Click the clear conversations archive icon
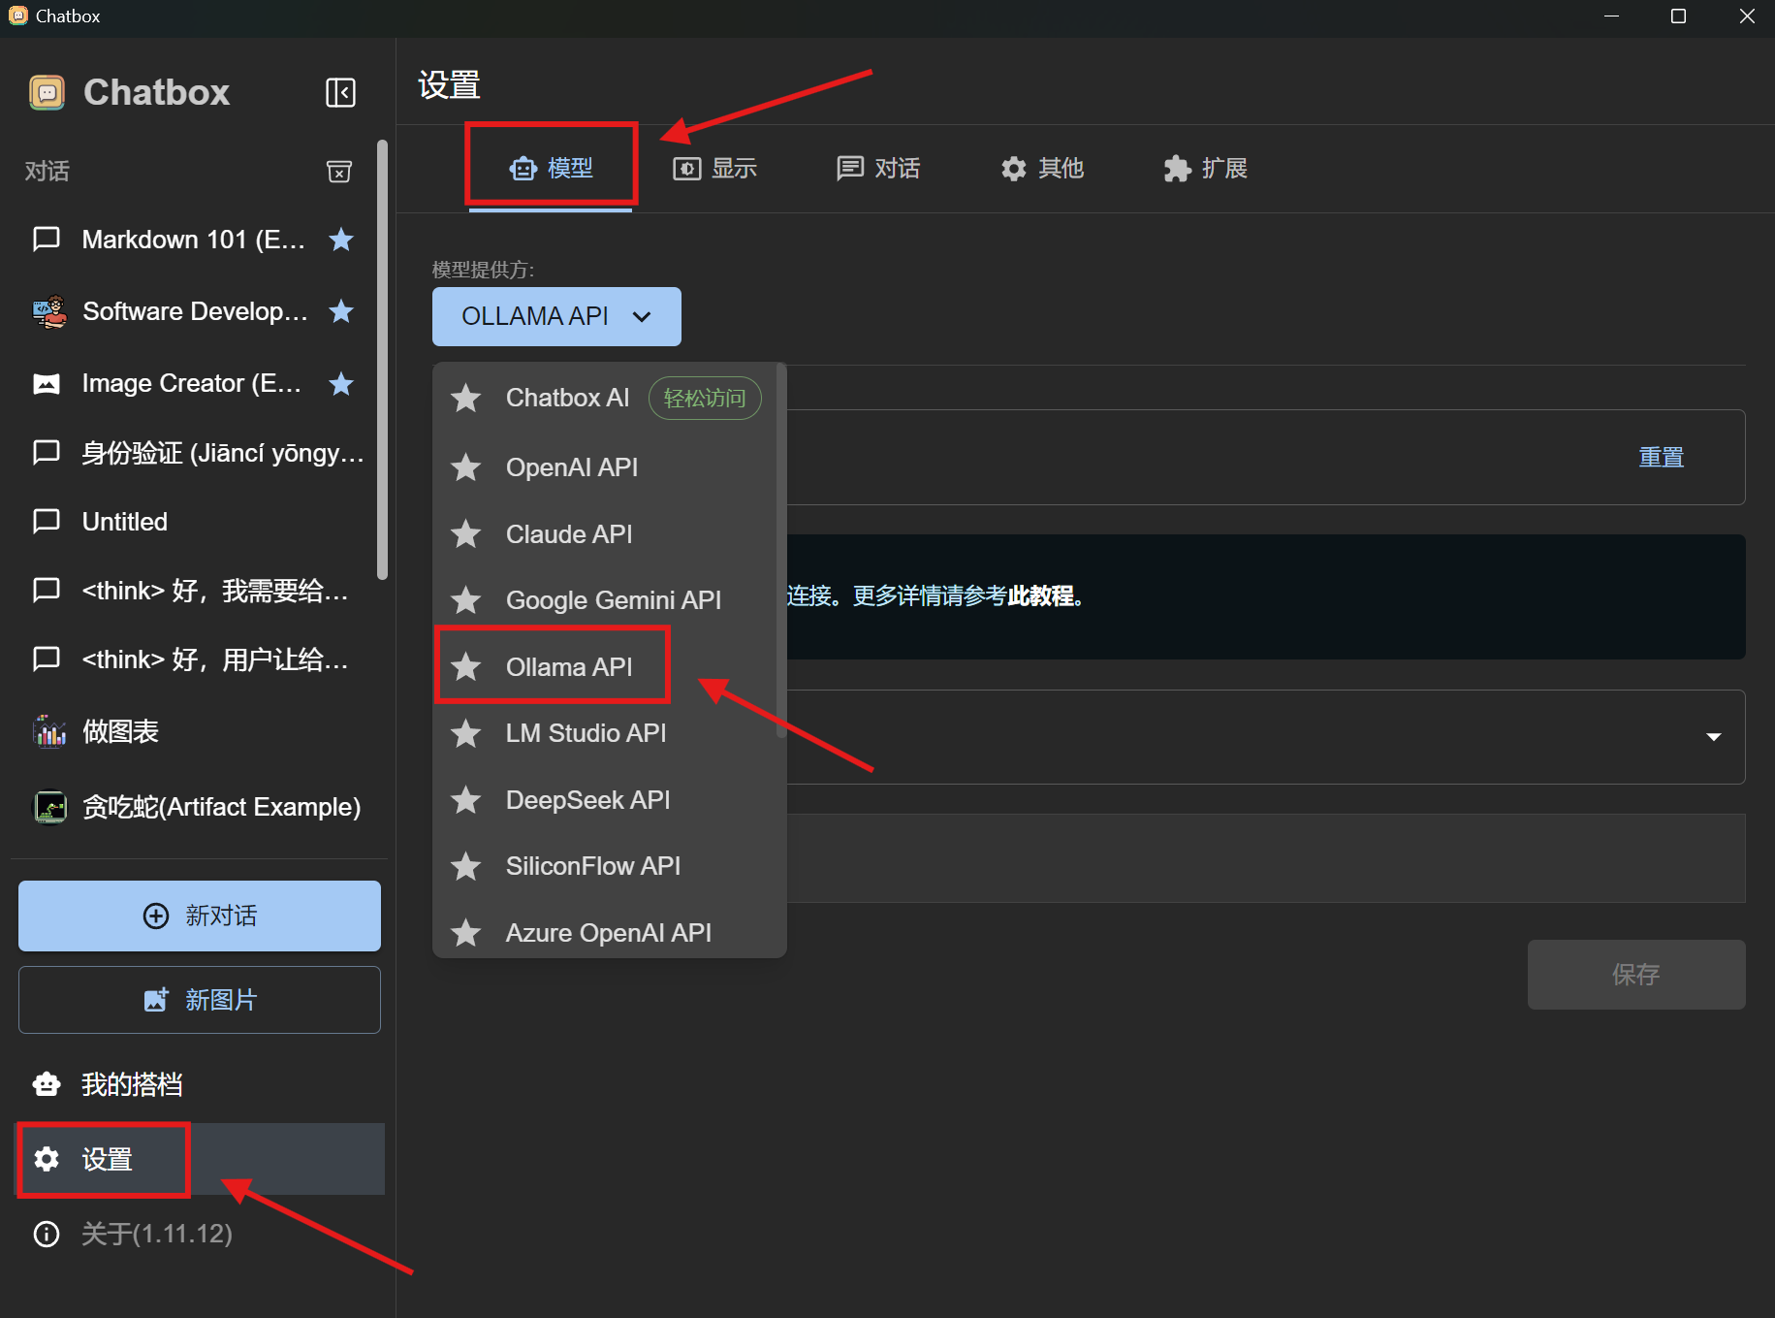1775x1318 pixels. 339,172
